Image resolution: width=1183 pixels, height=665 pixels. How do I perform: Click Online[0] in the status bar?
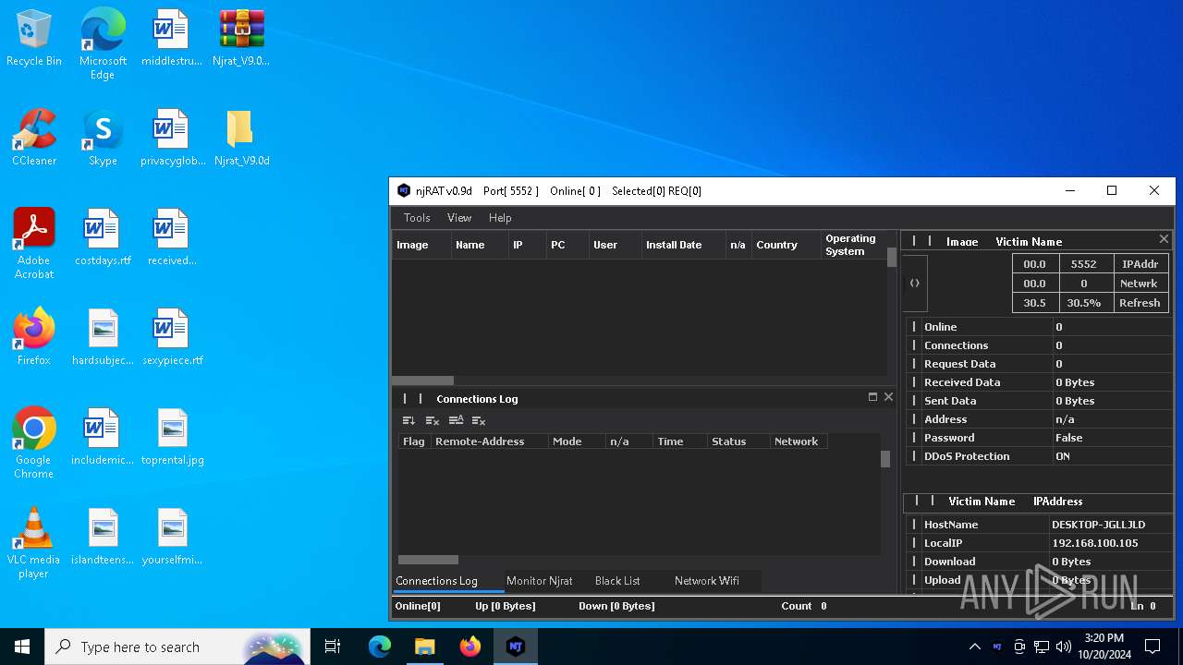(x=418, y=606)
